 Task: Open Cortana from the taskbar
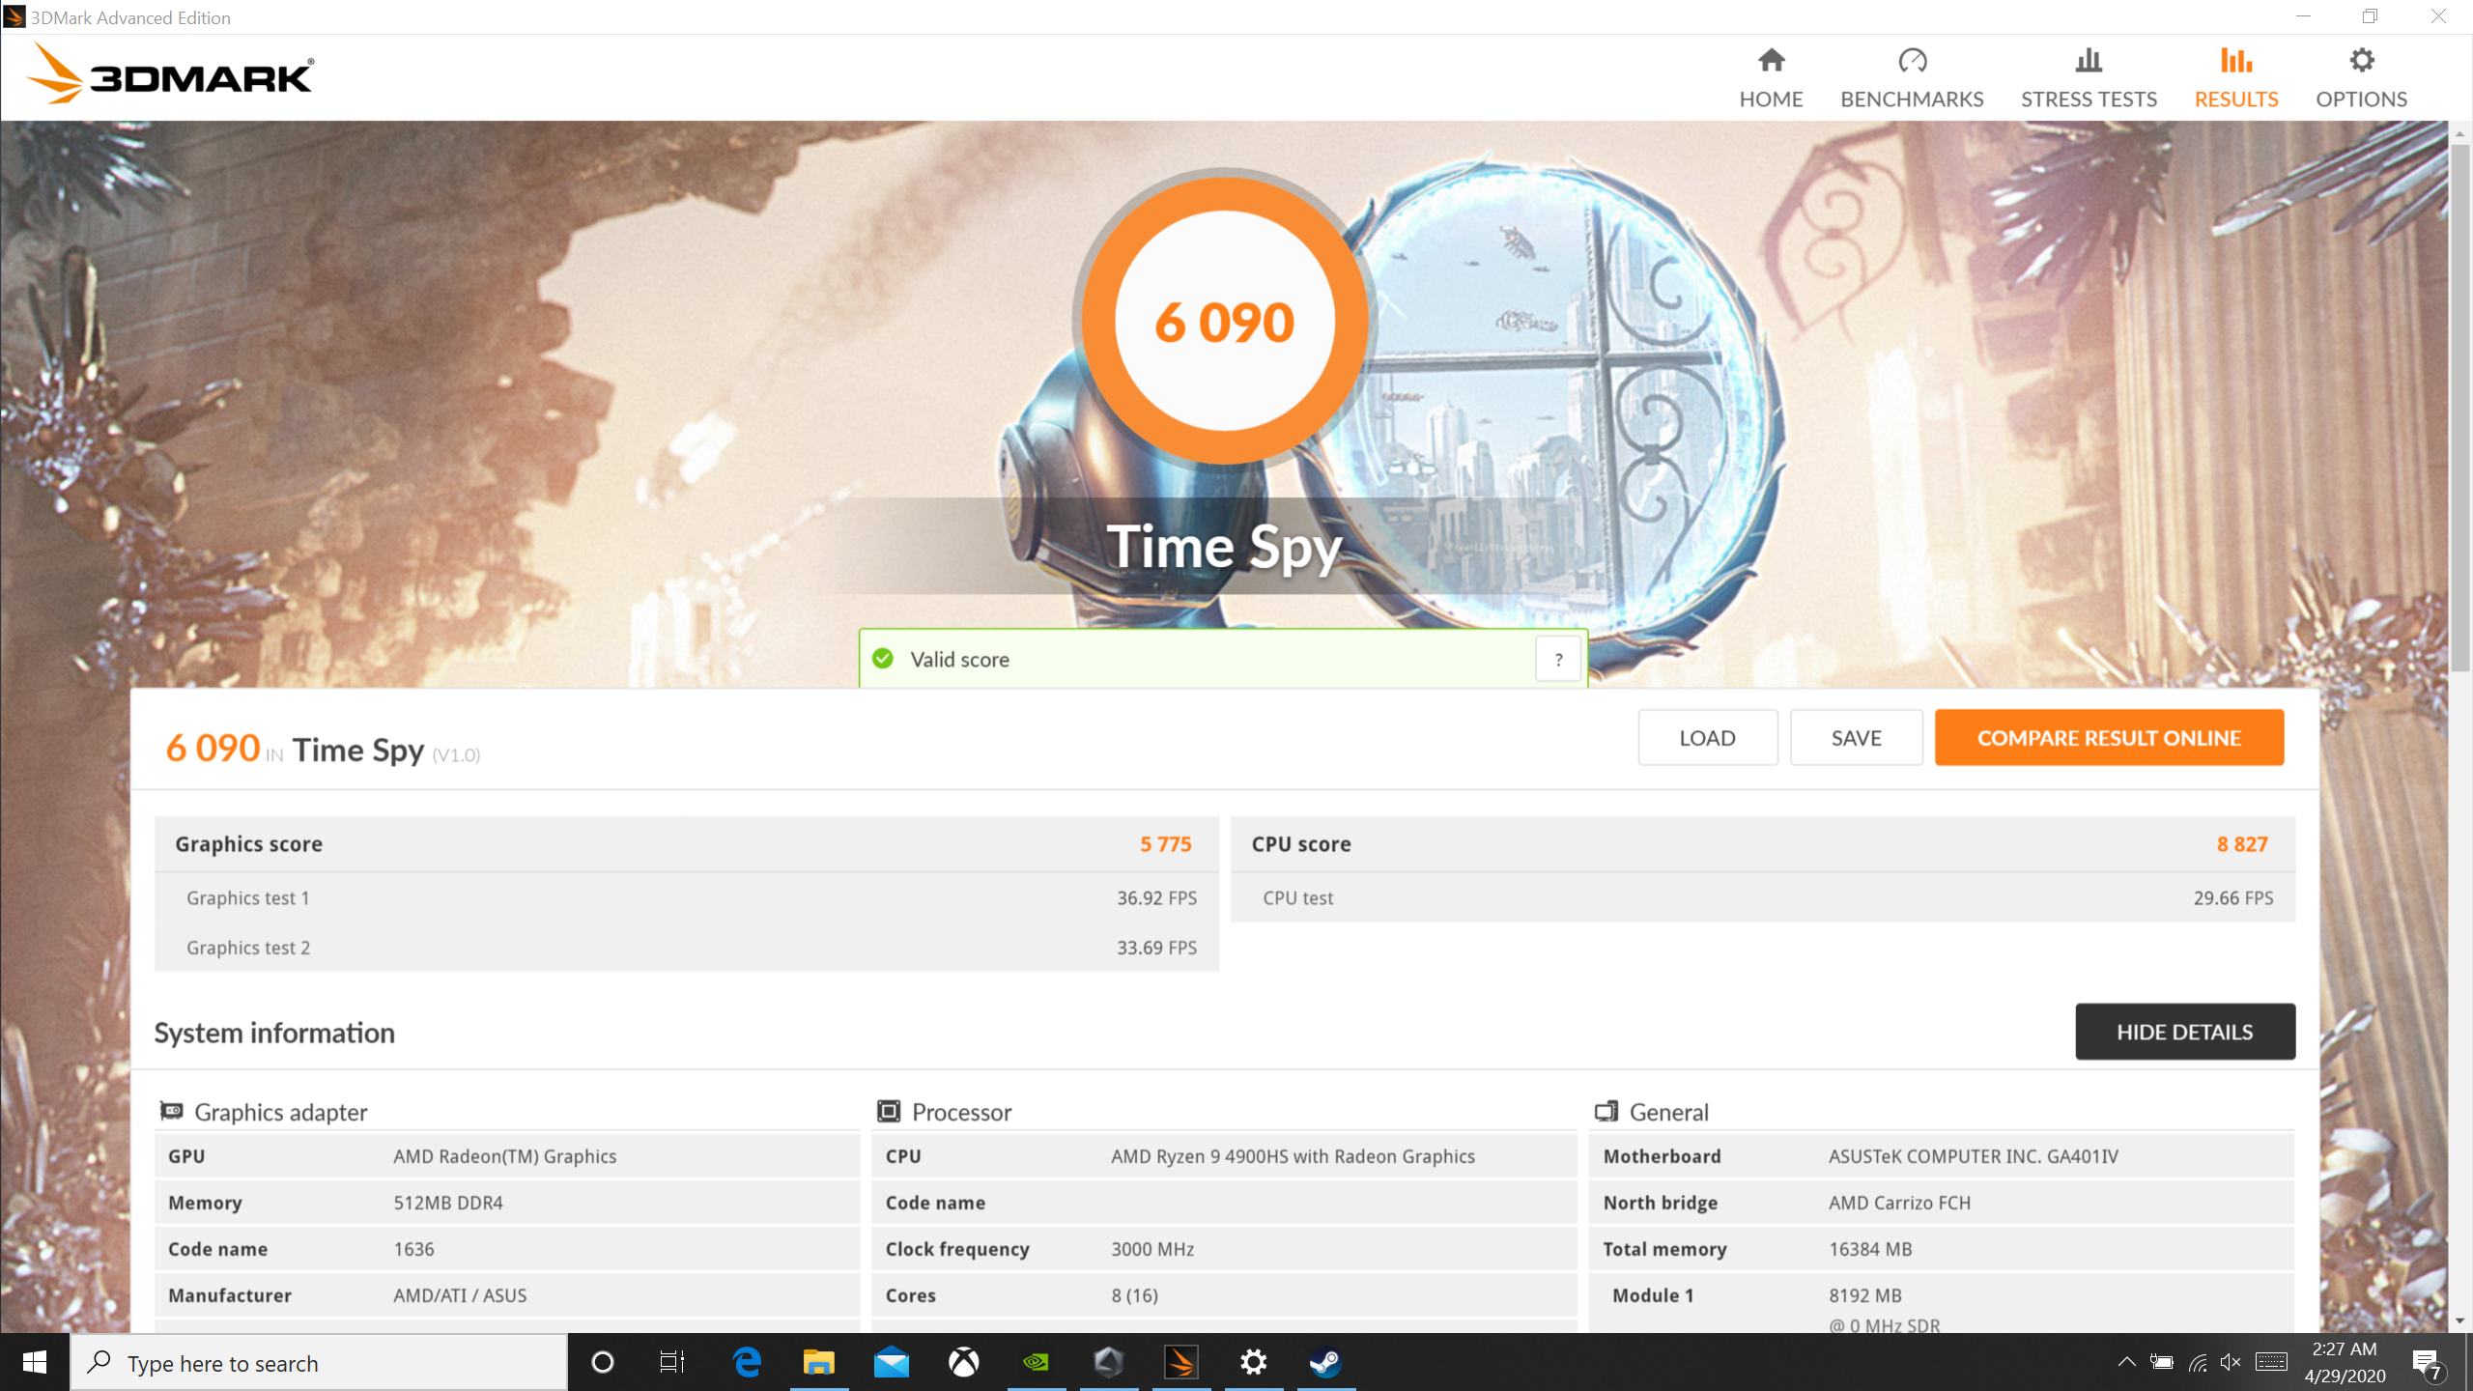(602, 1362)
